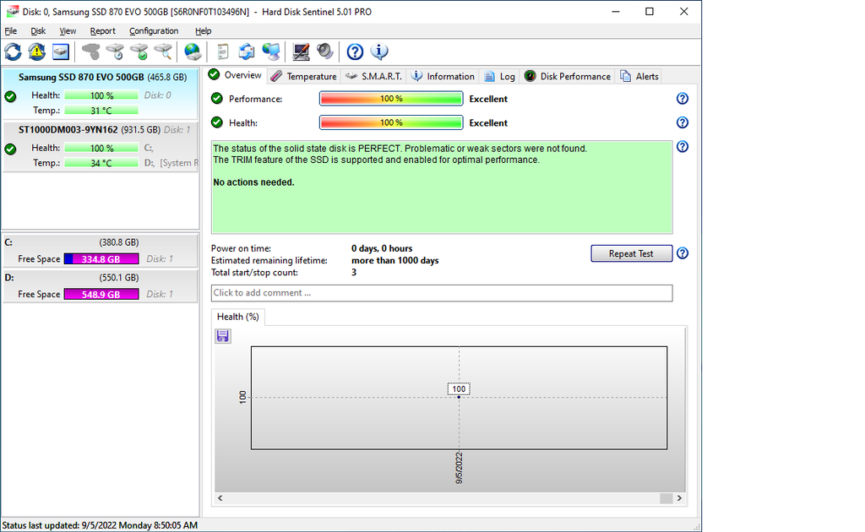Click the help icon beside the Health bar

point(683,122)
